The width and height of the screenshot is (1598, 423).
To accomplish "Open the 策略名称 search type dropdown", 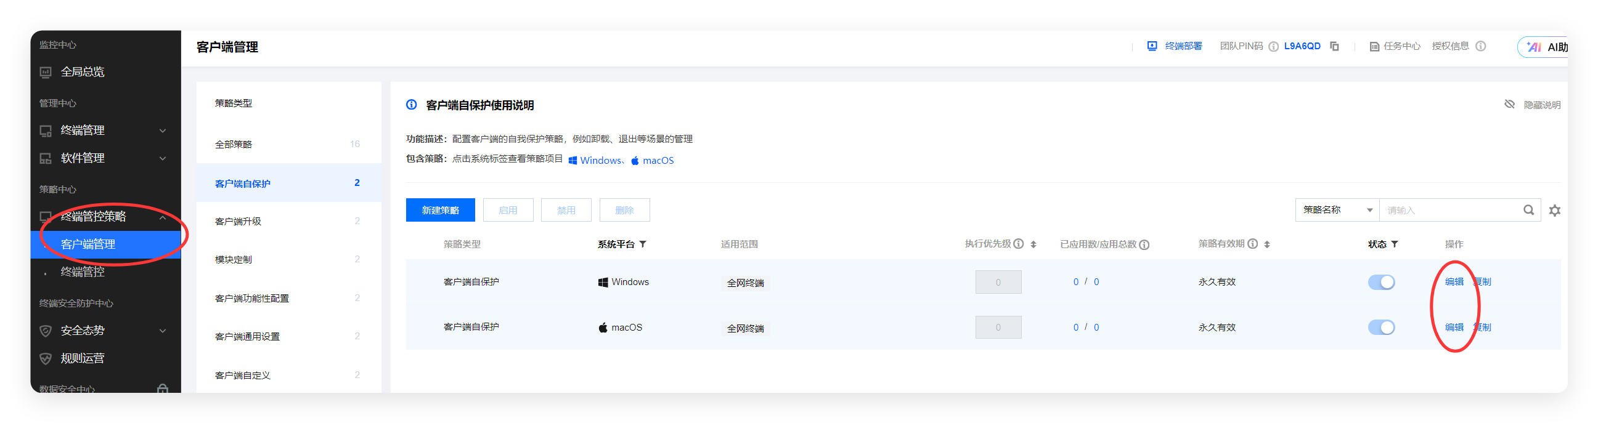I will click(x=1337, y=210).
